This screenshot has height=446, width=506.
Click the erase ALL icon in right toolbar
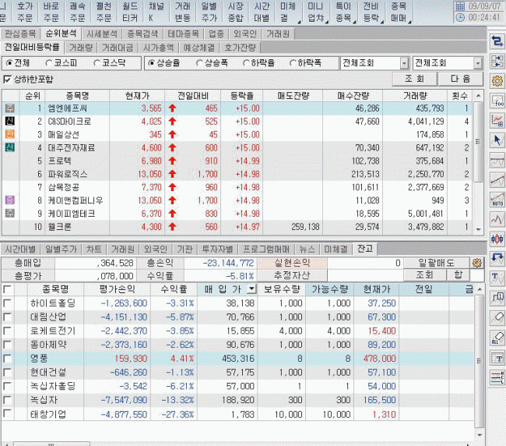click(497, 338)
